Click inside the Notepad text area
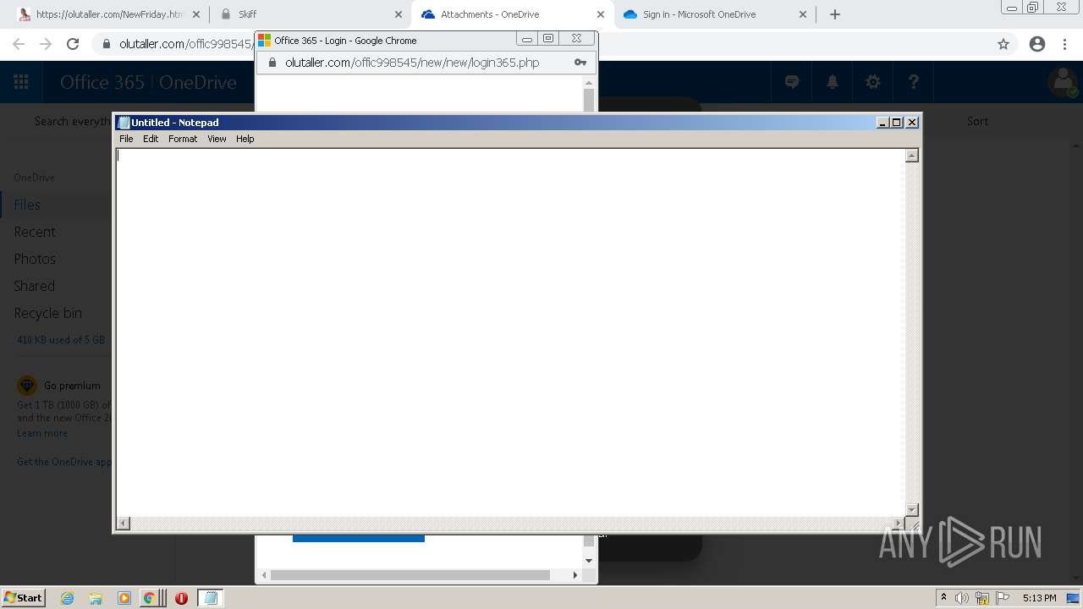1083x609 pixels. 510,332
